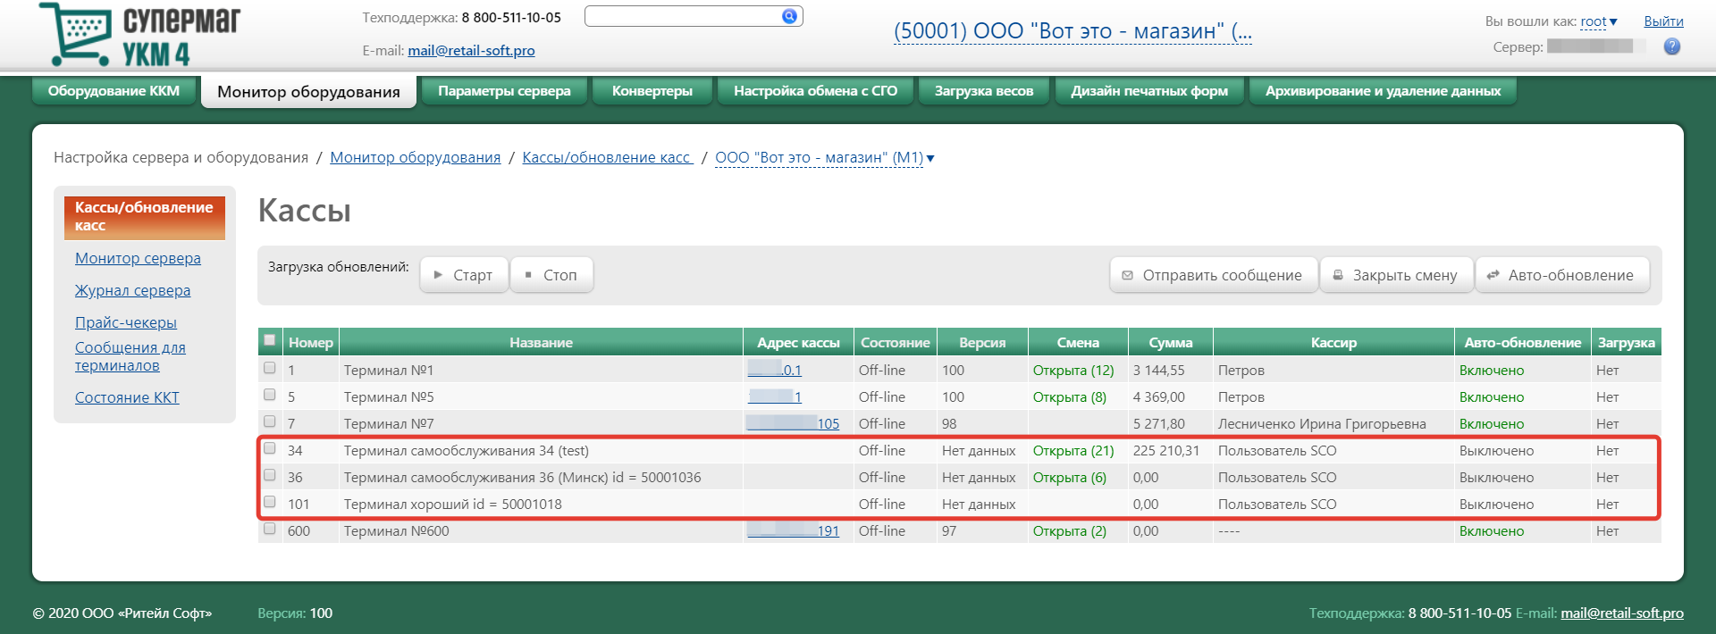The height and width of the screenshot is (634, 1716).
Task: Open the help question mark icon
Action: pos(1671,46)
